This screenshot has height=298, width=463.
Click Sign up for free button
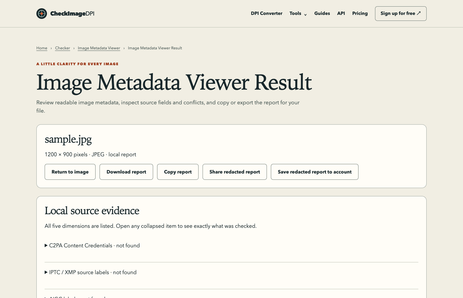[400, 14]
